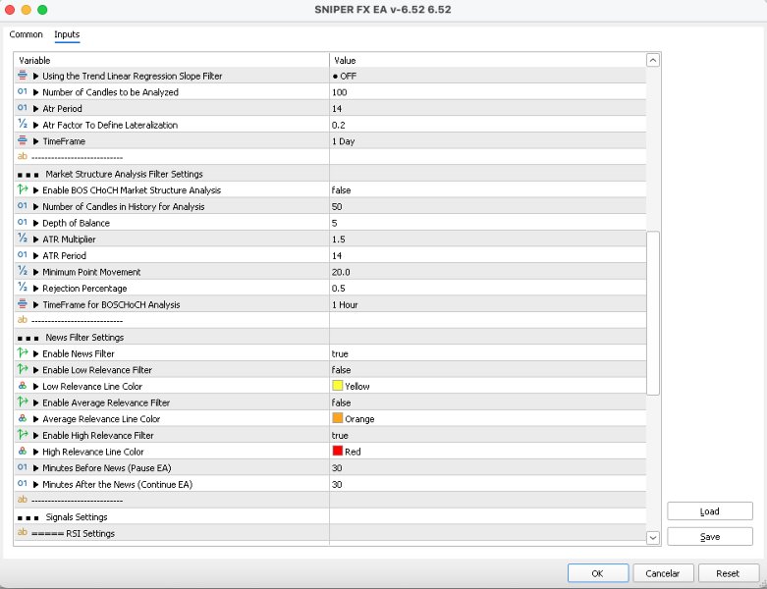Click the color icon for Low Relevance Line Color
767x589 pixels.
23,386
